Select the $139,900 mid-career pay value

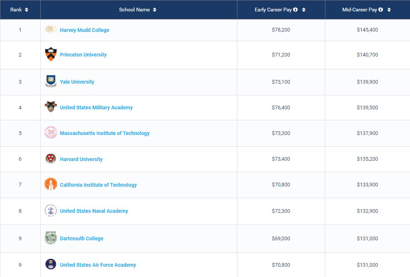(x=367, y=82)
